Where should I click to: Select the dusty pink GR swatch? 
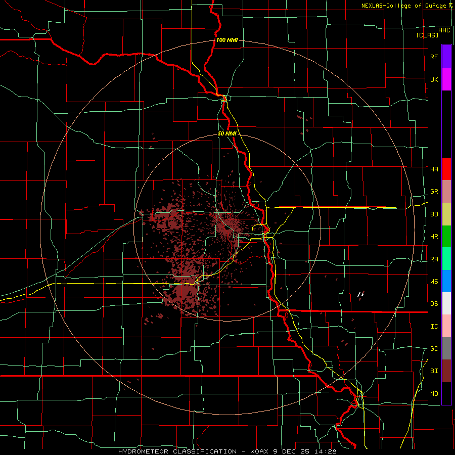(x=446, y=192)
